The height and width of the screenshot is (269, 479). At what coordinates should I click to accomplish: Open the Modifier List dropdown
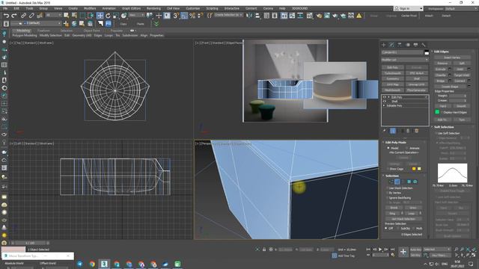point(405,60)
